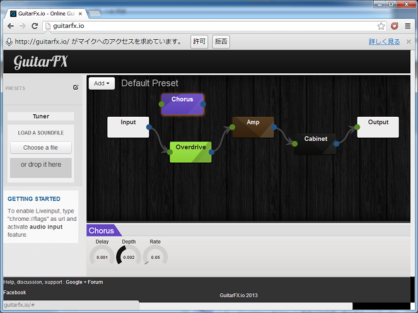Click the Chorus node green input port
The width and height of the screenshot is (418, 313).
[x=161, y=104]
